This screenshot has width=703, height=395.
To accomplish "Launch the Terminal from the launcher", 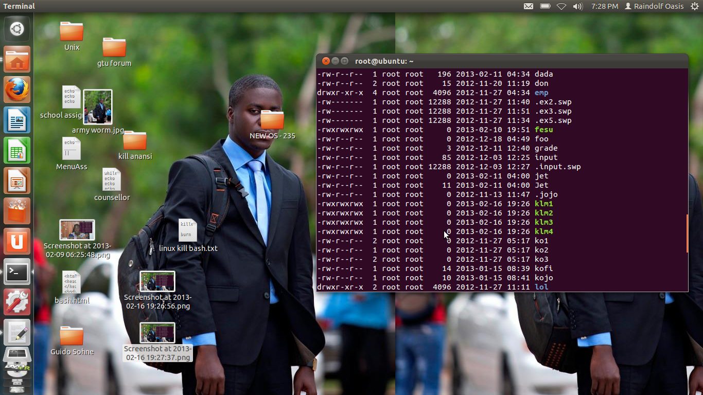I will pos(16,272).
